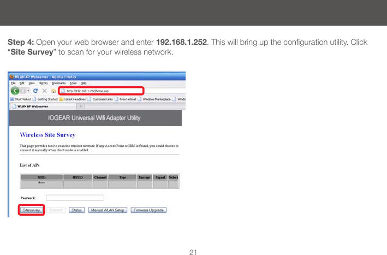The image size is (387, 255).
Task: Click the Channel column header
Action: tap(100, 177)
